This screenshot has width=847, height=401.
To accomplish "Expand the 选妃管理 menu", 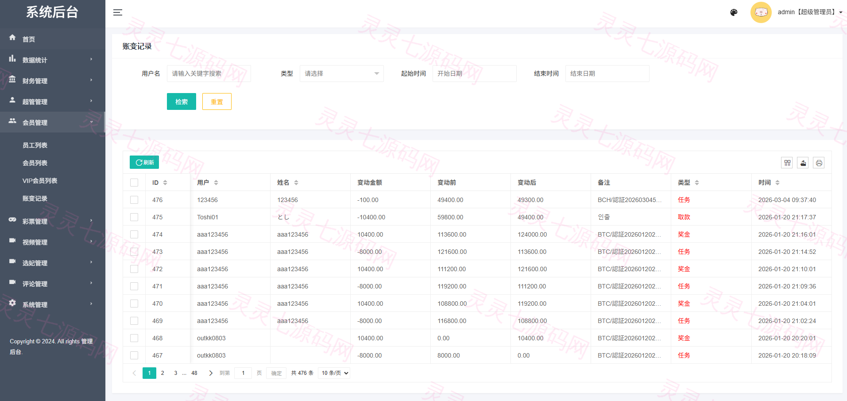I will (x=52, y=263).
